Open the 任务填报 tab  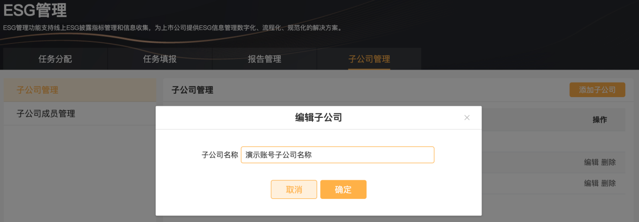[x=159, y=59]
